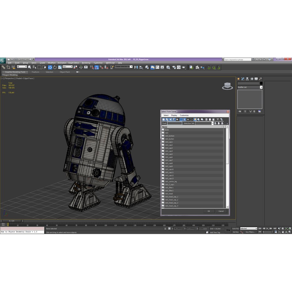This screenshot has width=292, height=292.
Task: Open the Display menu in Select From Scene
Action: coord(174,115)
